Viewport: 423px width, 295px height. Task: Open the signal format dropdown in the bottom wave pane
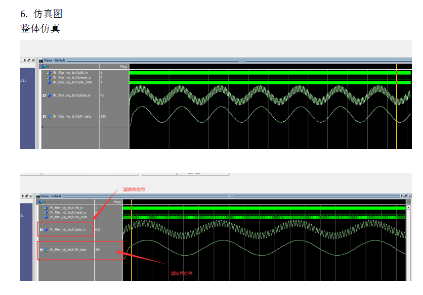45,202
